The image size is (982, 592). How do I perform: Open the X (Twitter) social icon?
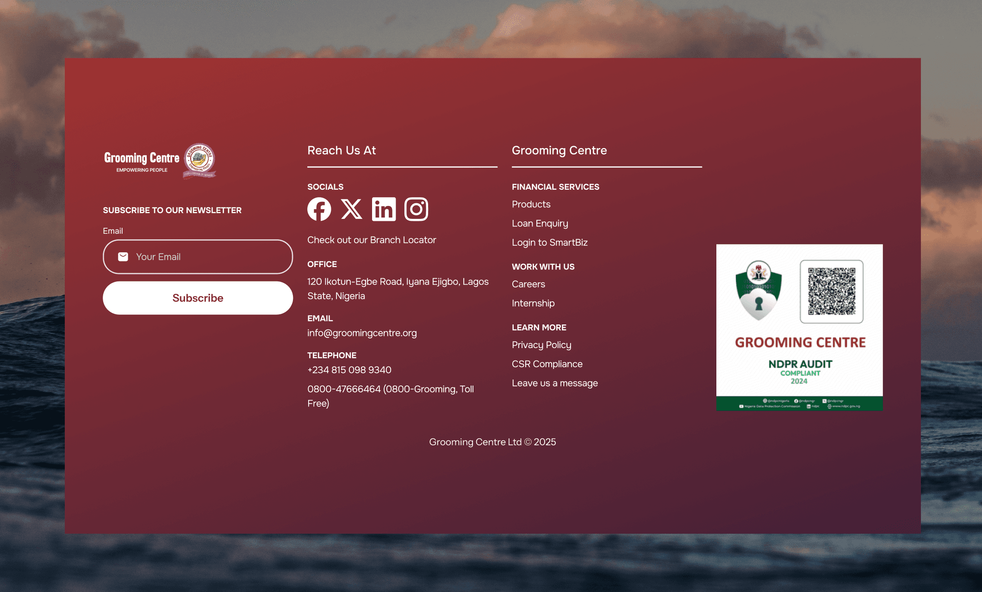point(351,209)
